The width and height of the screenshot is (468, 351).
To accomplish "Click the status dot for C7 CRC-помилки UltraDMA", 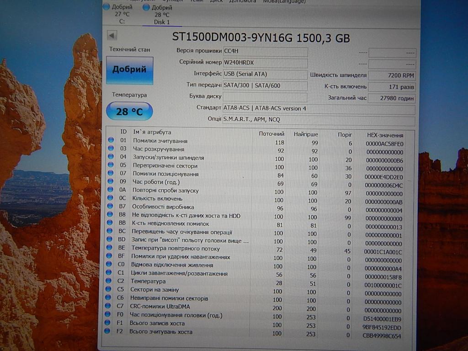I will click(108, 306).
